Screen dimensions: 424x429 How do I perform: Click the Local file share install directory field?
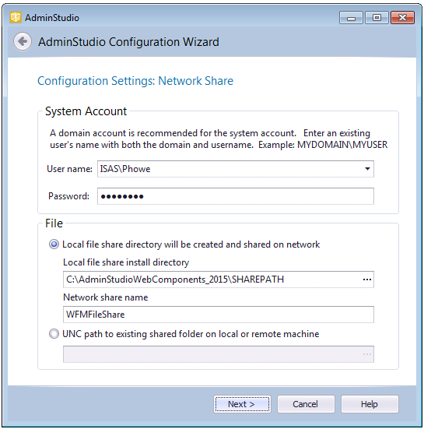pyautogui.click(x=219, y=280)
